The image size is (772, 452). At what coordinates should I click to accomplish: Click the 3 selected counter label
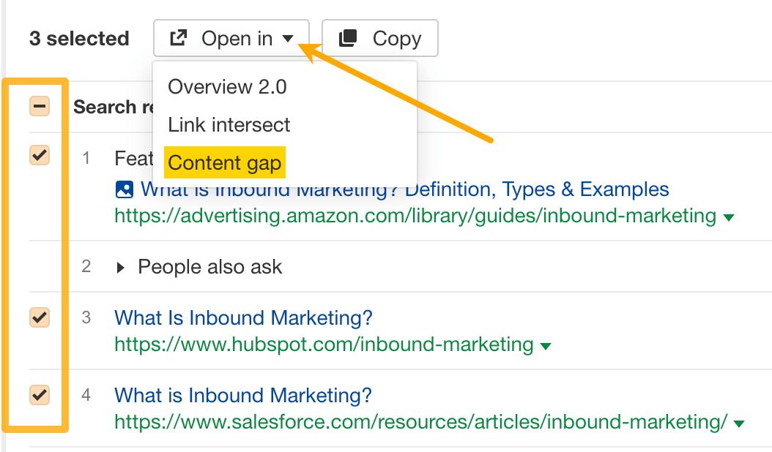[79, 39]
